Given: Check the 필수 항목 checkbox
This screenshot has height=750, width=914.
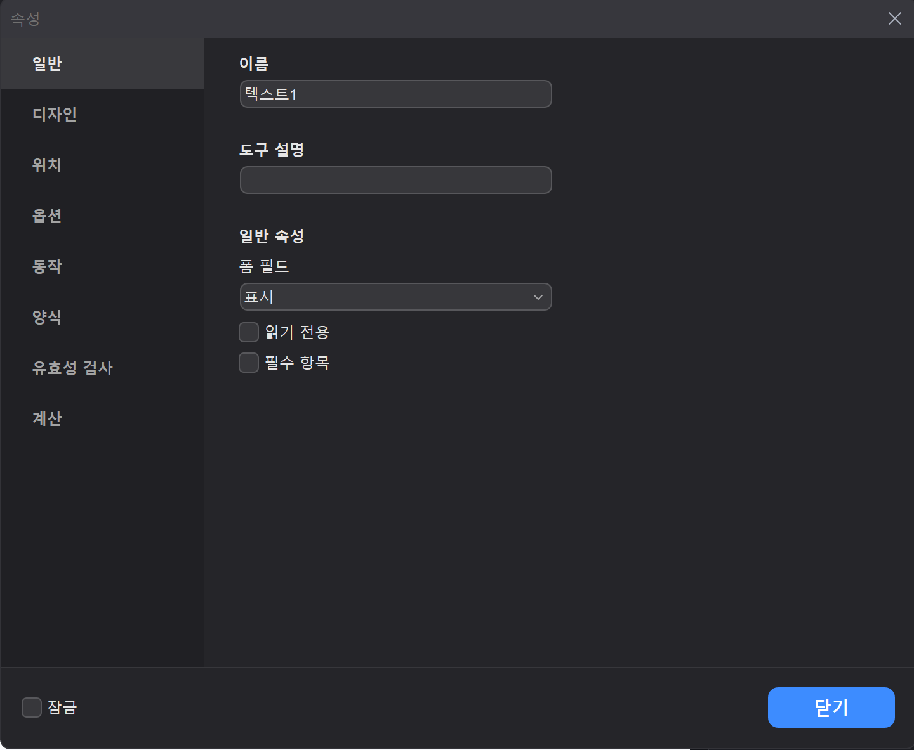Looking at the screenshot, I should click(x=249, y=363).
